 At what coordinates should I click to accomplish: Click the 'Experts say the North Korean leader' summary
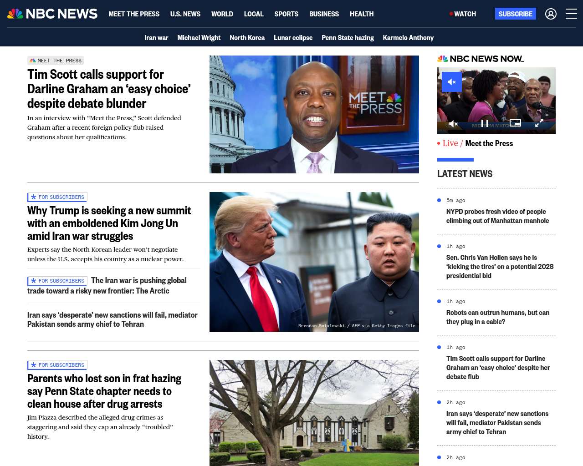(x=106, y=254)
